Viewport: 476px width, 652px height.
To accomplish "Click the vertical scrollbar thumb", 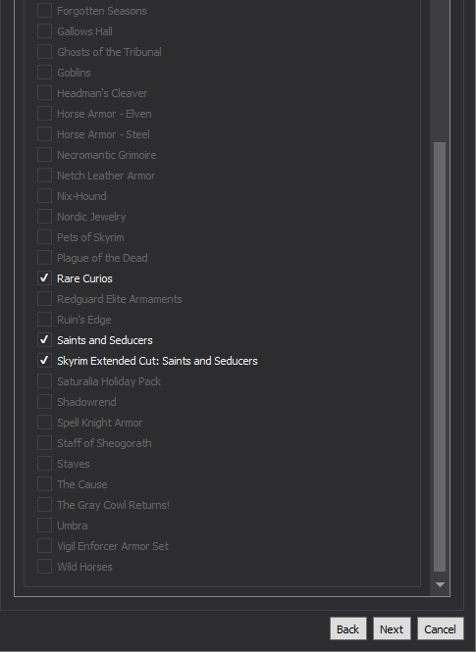I will coord(440,357).
